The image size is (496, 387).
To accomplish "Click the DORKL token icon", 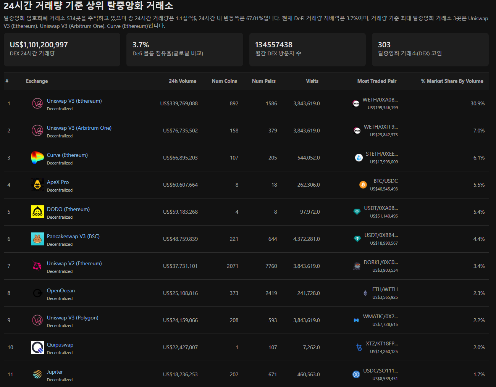I will tap(357, 266).
